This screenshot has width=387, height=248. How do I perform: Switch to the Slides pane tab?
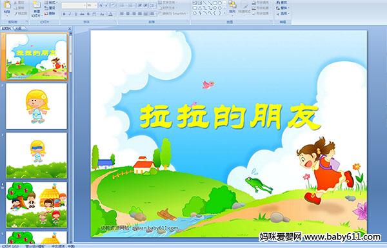click(x=6, y=28)
